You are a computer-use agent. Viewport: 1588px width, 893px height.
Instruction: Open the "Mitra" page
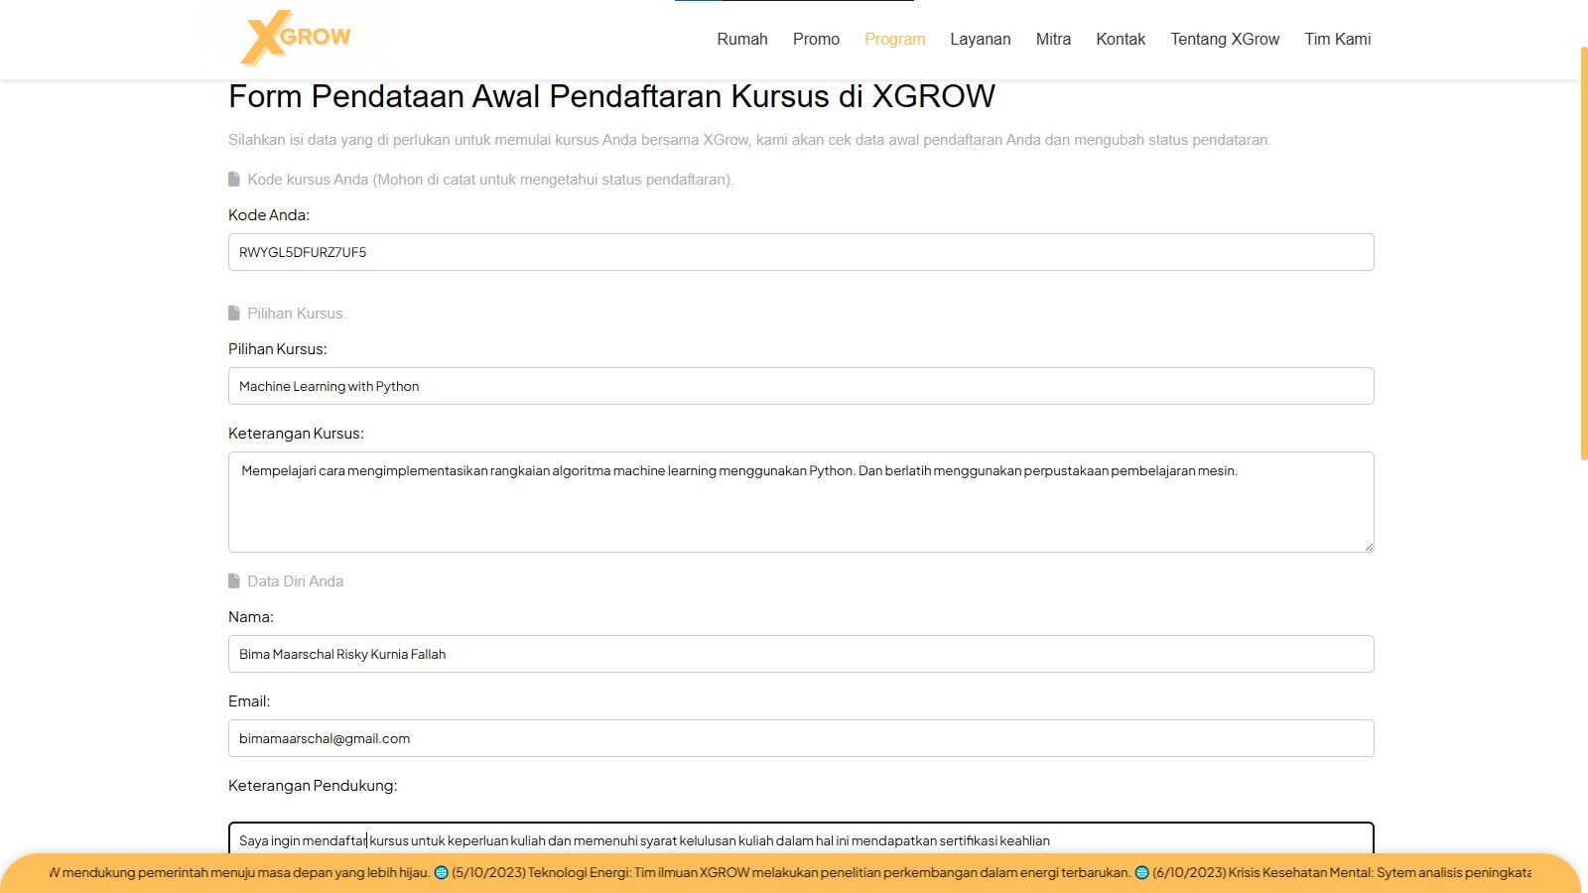tap(1052, 39)
